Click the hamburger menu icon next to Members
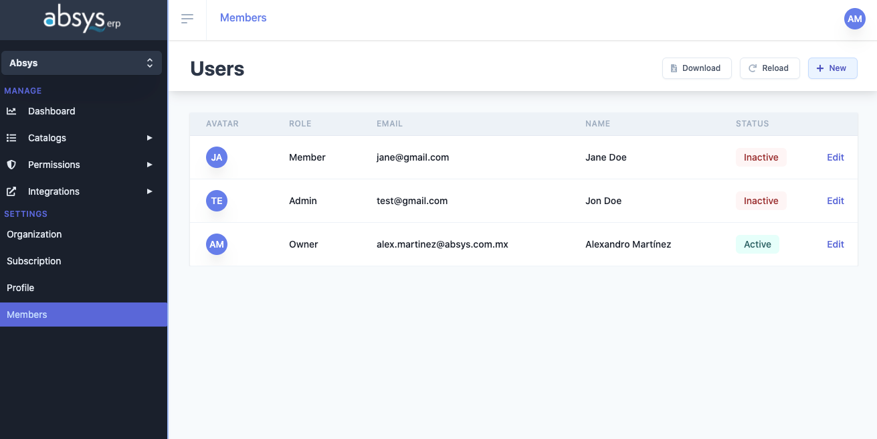 187,19
